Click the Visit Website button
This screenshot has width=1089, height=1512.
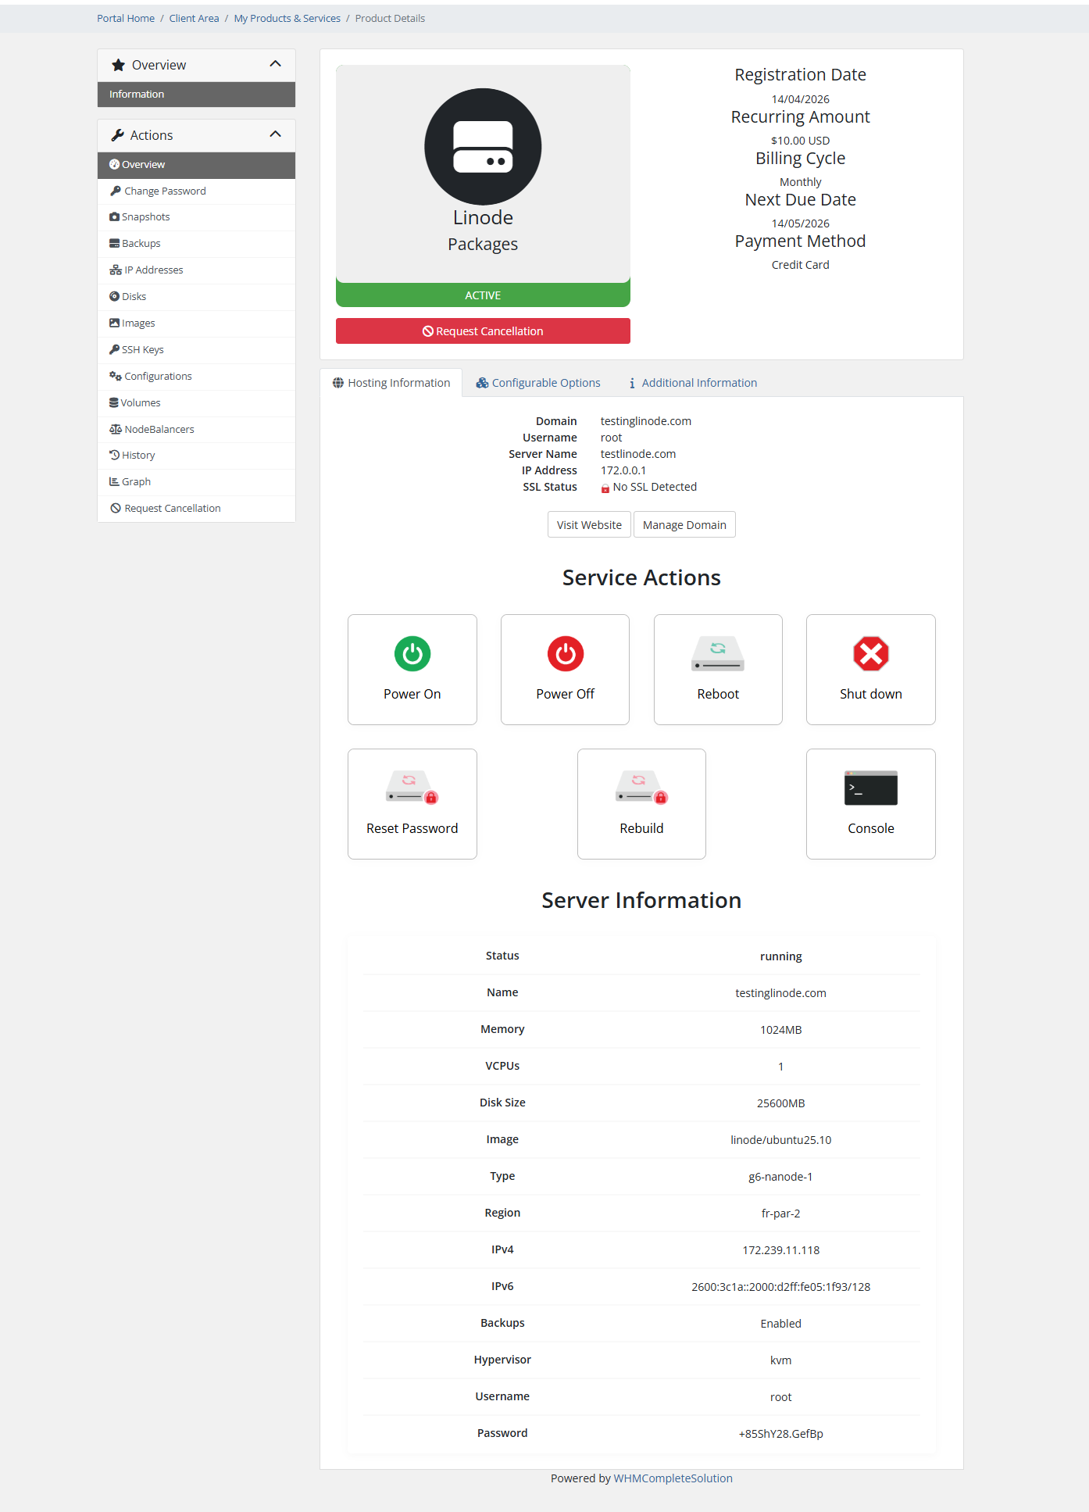pos(589,525)
